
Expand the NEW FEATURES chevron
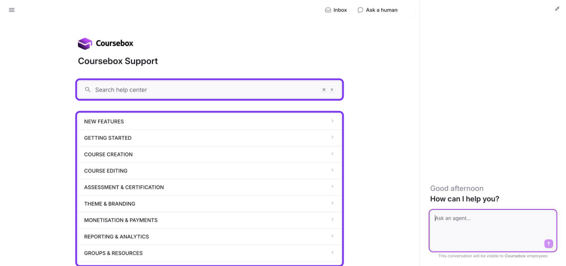click(332, 121)
